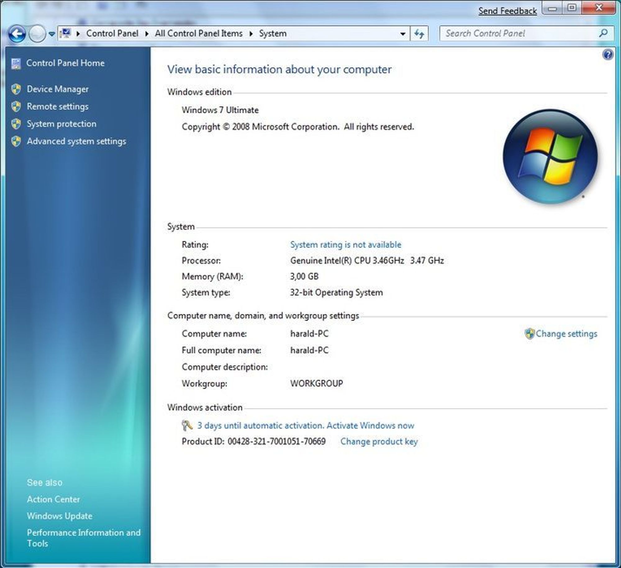The width and height of the screenshot is (621, 568).
Task: Click shield icon beside Advanced system settings
Action: 16,141
